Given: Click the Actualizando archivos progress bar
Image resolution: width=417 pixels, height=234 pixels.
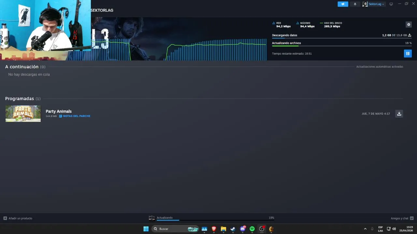Looking at the screenshot, I should 342,46.
